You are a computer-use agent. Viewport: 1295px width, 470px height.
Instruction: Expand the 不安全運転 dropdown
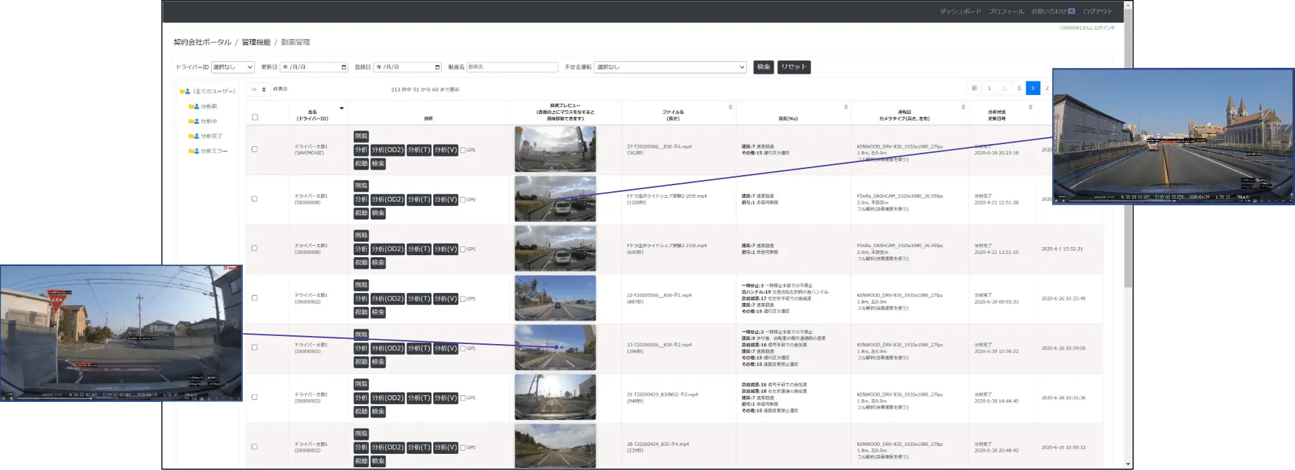[x=670, y=67]
